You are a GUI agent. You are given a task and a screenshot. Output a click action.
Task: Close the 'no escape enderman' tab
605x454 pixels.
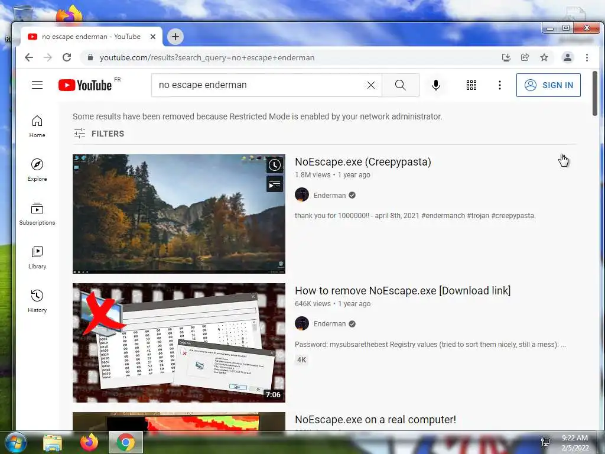click(153, 37)
